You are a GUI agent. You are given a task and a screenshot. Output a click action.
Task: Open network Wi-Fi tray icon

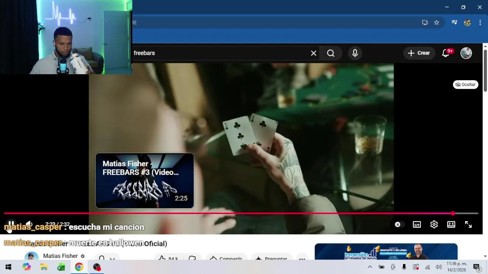coord(427,267)
